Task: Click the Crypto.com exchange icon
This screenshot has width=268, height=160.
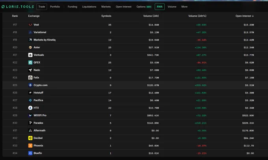Action: pyautogui.click(x=30, y=85)
